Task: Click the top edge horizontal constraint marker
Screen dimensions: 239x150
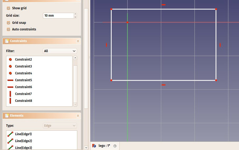Action: (x=164, y=5)
